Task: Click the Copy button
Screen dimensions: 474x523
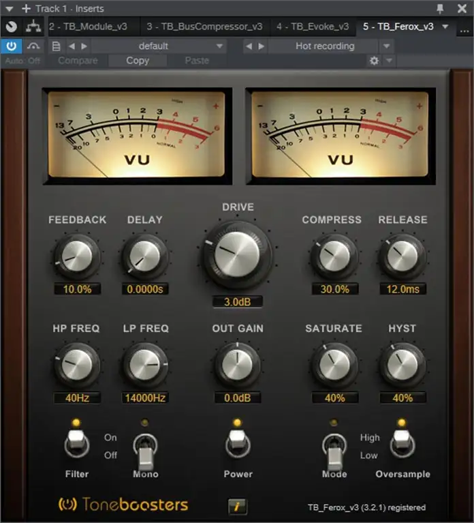Action: point(138,61)
